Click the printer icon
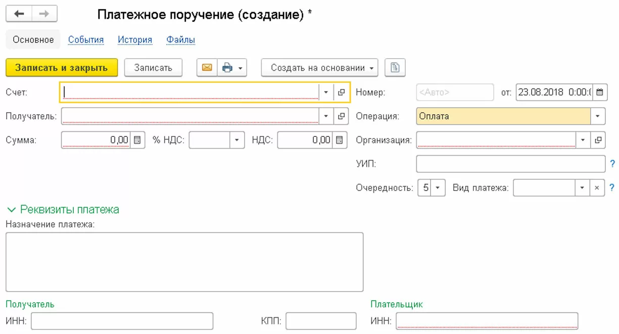Viewport: 619px width, 334px height. (x=228, y=68)
